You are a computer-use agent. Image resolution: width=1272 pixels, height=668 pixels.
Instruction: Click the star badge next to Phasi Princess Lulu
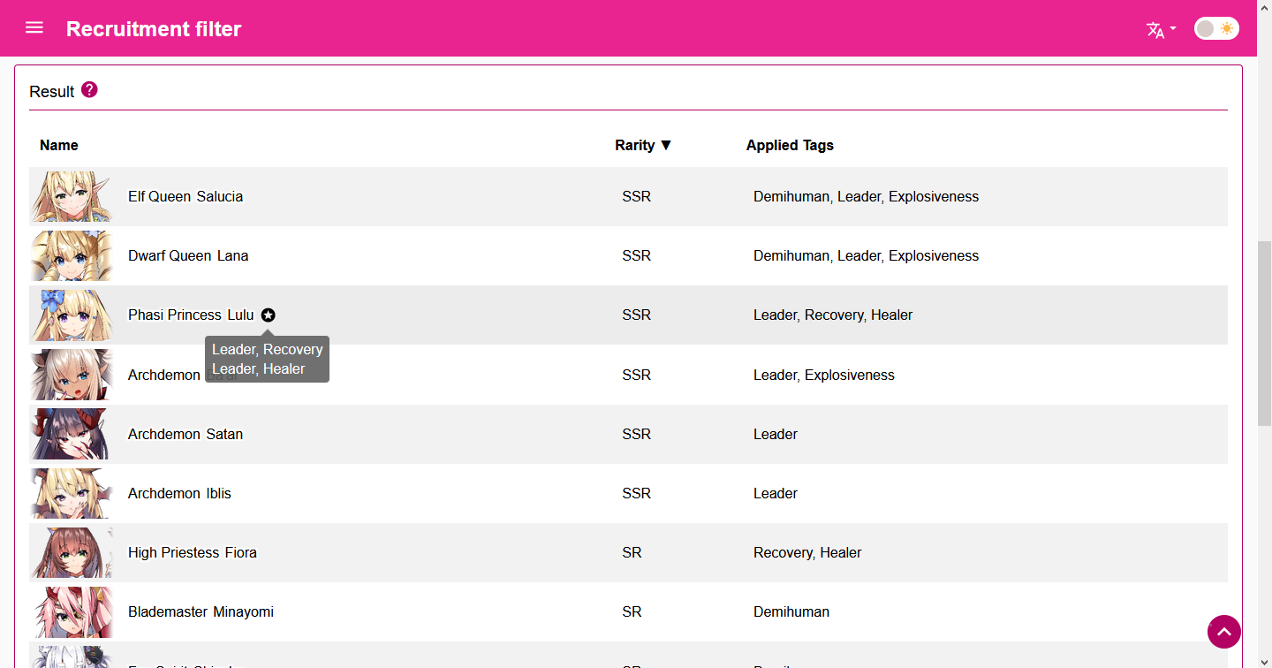268,315
